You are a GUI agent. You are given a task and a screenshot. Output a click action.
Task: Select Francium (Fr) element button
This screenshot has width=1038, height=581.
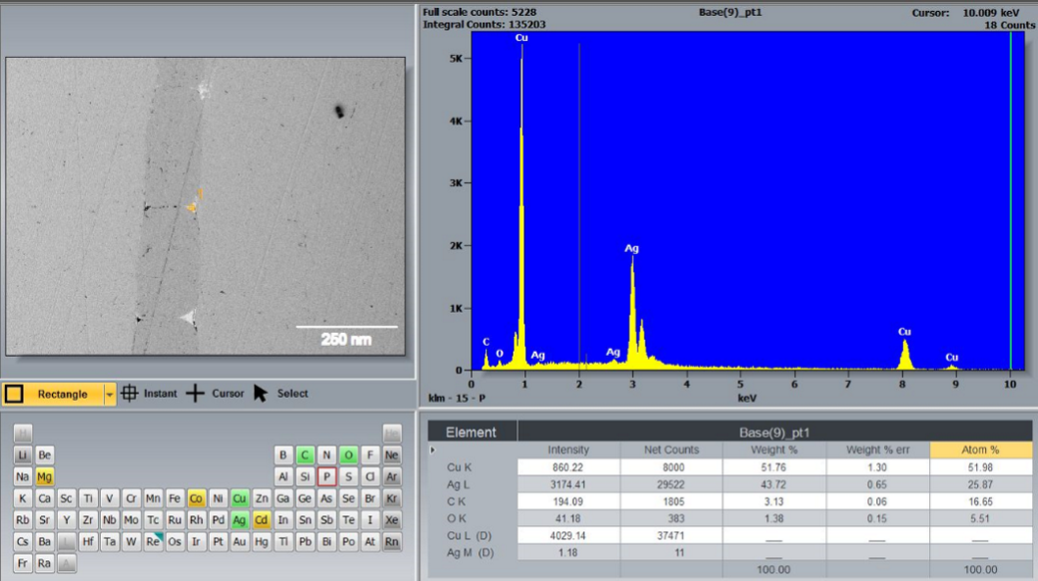[23, 564]
